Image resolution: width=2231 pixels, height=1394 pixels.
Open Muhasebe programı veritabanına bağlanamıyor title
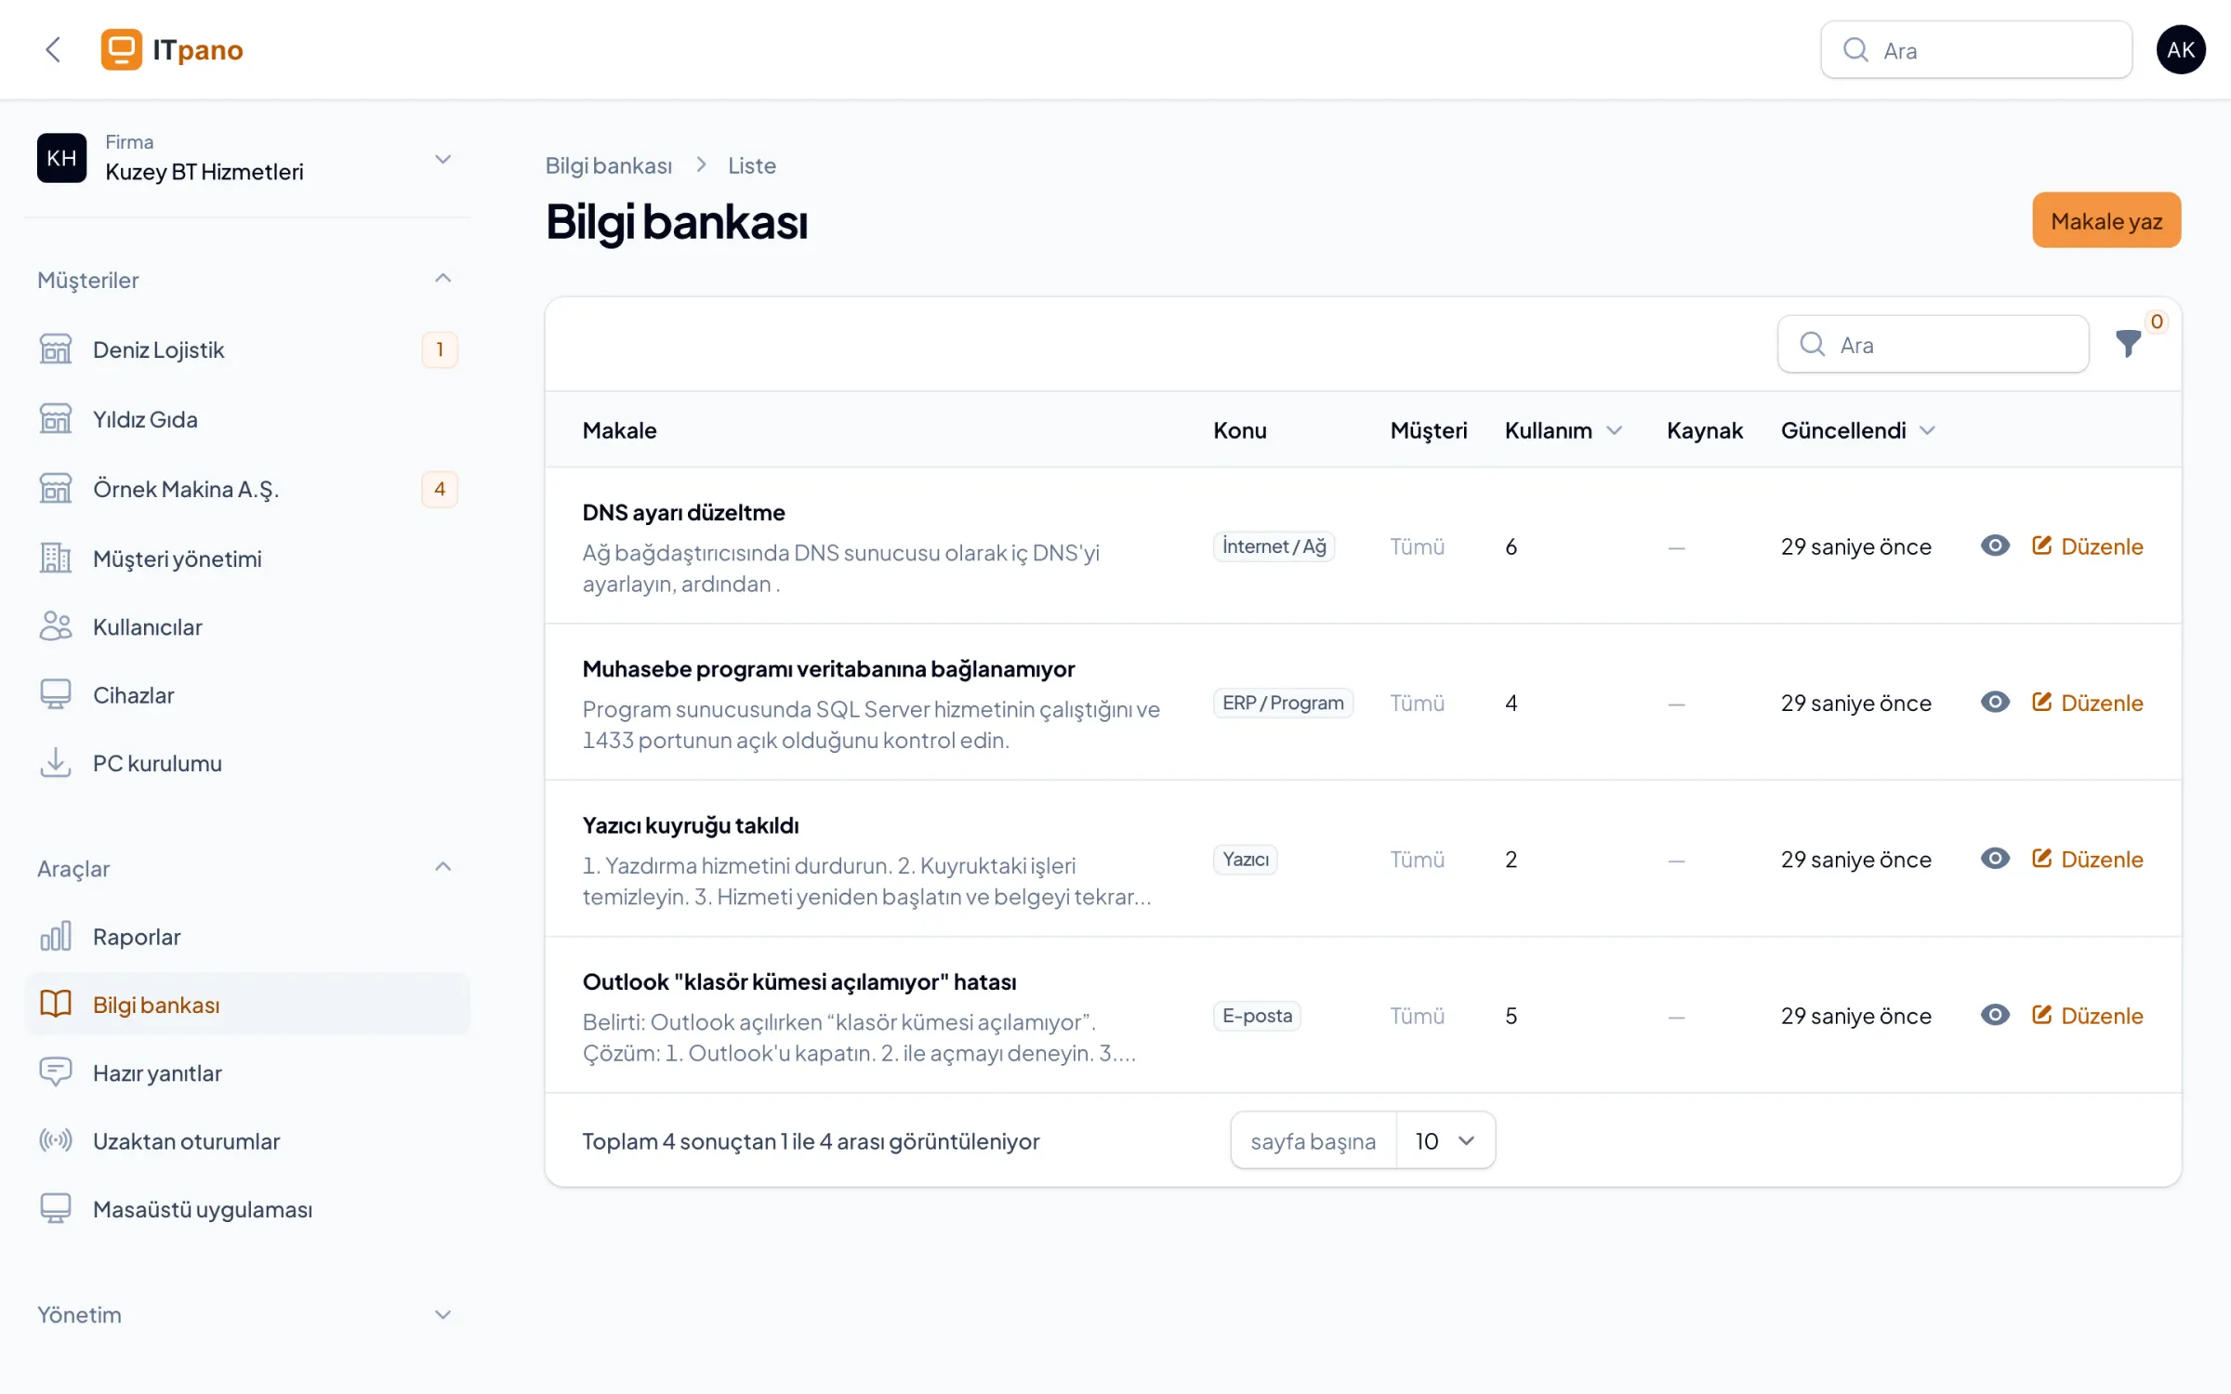click(x=828, y=669)
